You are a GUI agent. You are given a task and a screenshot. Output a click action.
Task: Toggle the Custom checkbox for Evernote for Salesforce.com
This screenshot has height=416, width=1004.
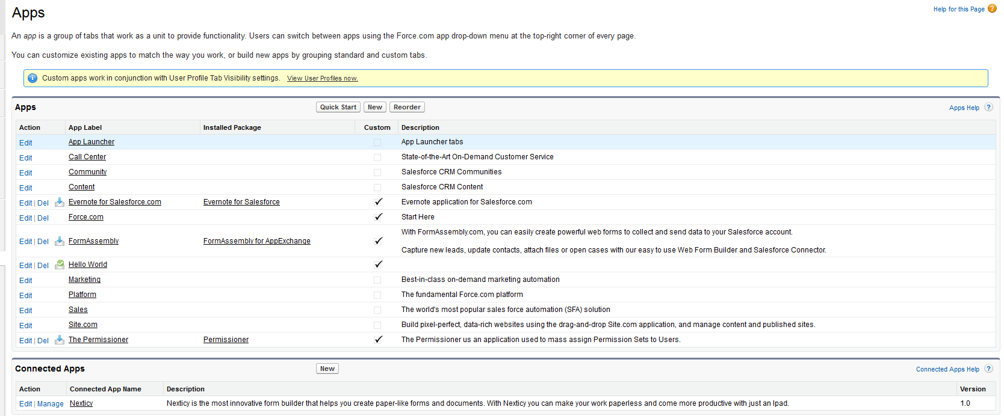378,202
